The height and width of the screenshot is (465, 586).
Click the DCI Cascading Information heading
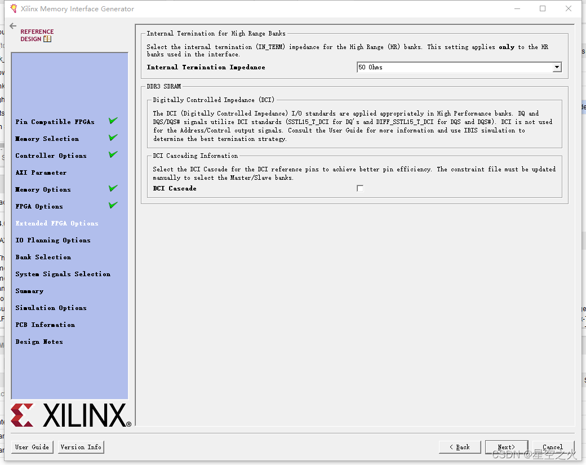point(196,156)
